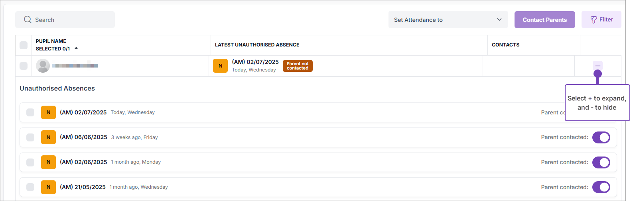Click the N code badge in latest absence
Image resolution: width=631 pixels, height=201 pixels.
[220, 66]
